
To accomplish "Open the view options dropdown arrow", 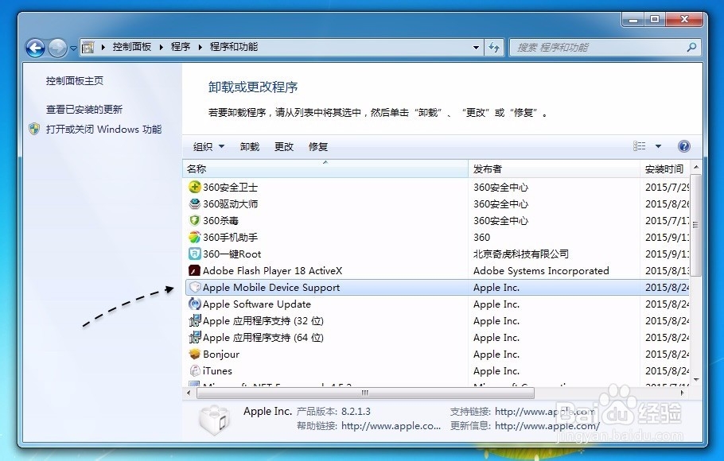I will coord(658,146).
